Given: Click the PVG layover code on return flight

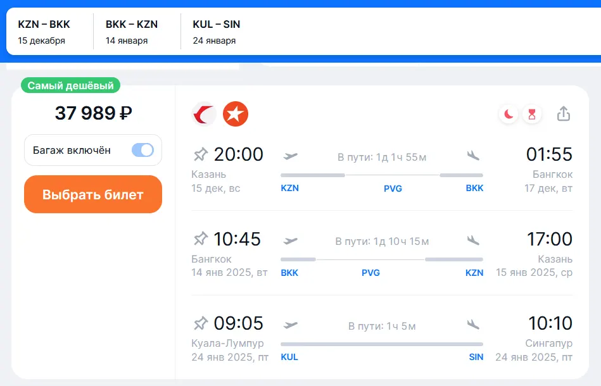Looking at the screenshot, I should (370, 273).
